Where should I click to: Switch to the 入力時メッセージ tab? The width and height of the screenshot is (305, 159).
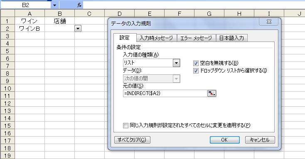pos(156,38)
